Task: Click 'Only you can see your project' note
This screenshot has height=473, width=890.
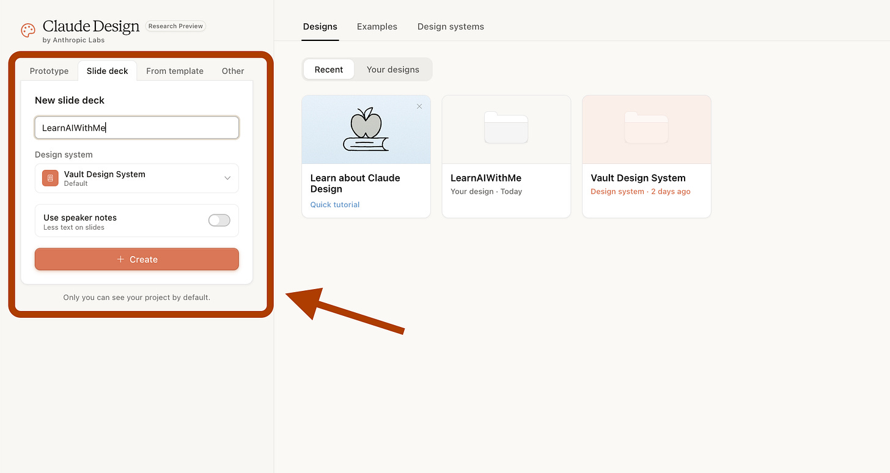Action: point(137,298)
